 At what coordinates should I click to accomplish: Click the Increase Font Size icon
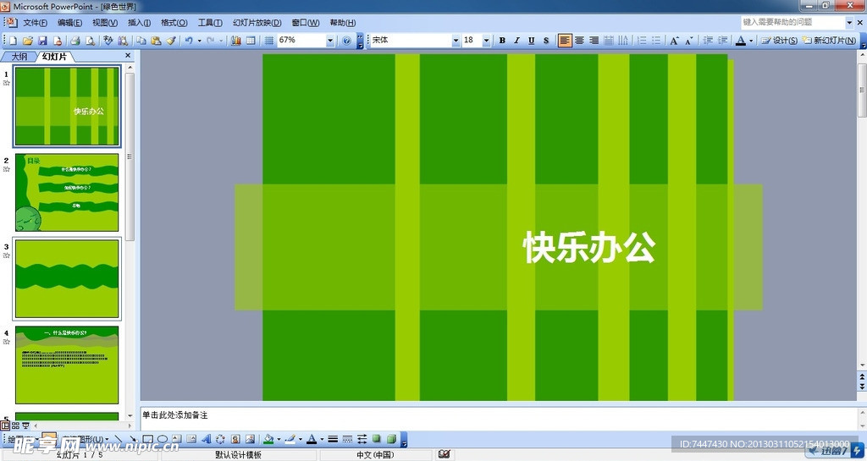click(674, 41)
